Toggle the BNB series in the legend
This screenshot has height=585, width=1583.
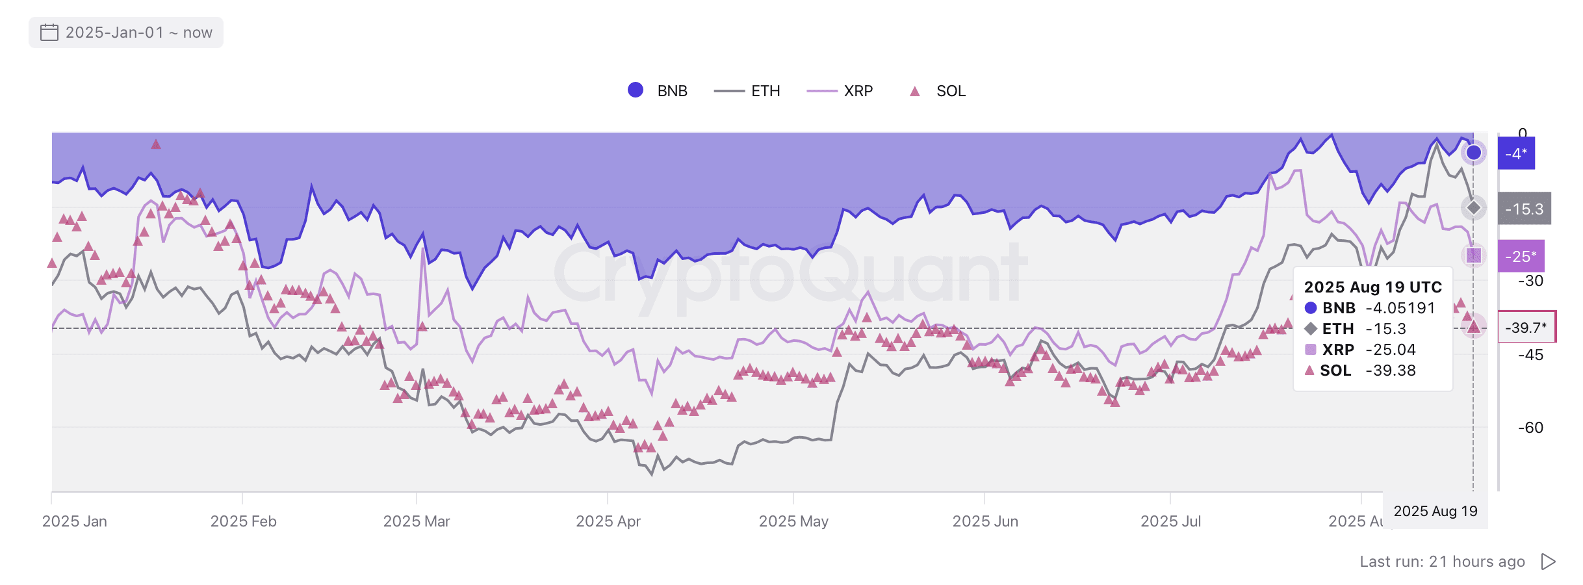pos(672,91)
